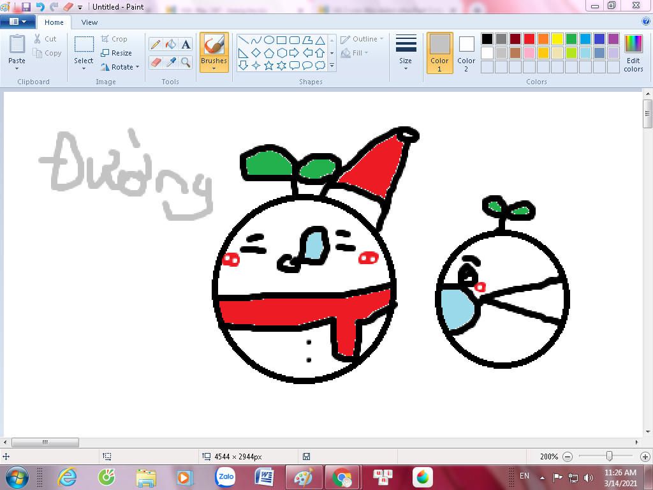The image size is (653, 490).
Task: Choose the Pentagon shape
Action: tap(269, 53)
